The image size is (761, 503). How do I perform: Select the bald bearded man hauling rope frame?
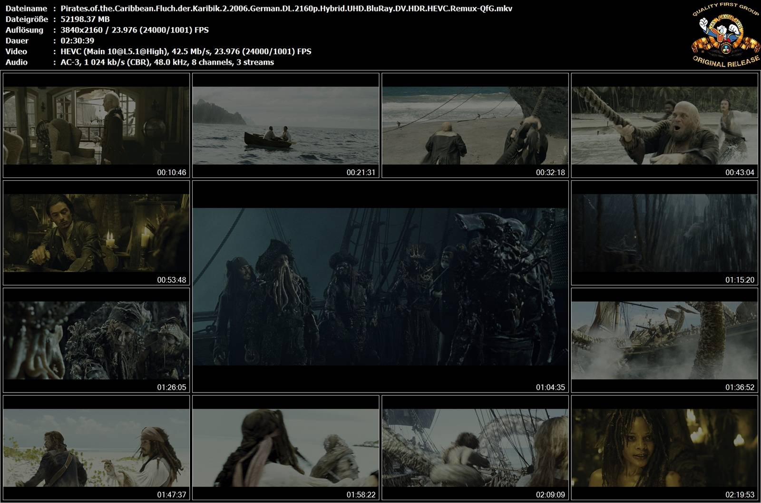point(664,126)
